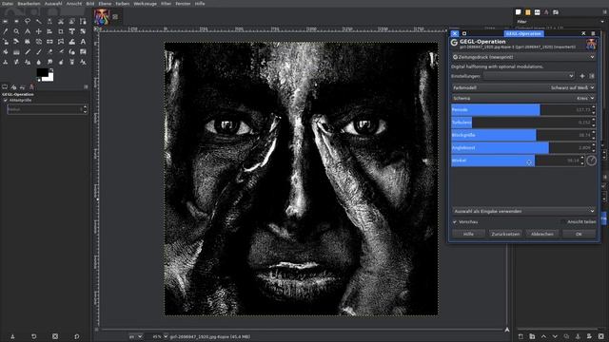Click the Abbrechen button
Viewport: 609px width, 342px height.
tap(541, 234)
